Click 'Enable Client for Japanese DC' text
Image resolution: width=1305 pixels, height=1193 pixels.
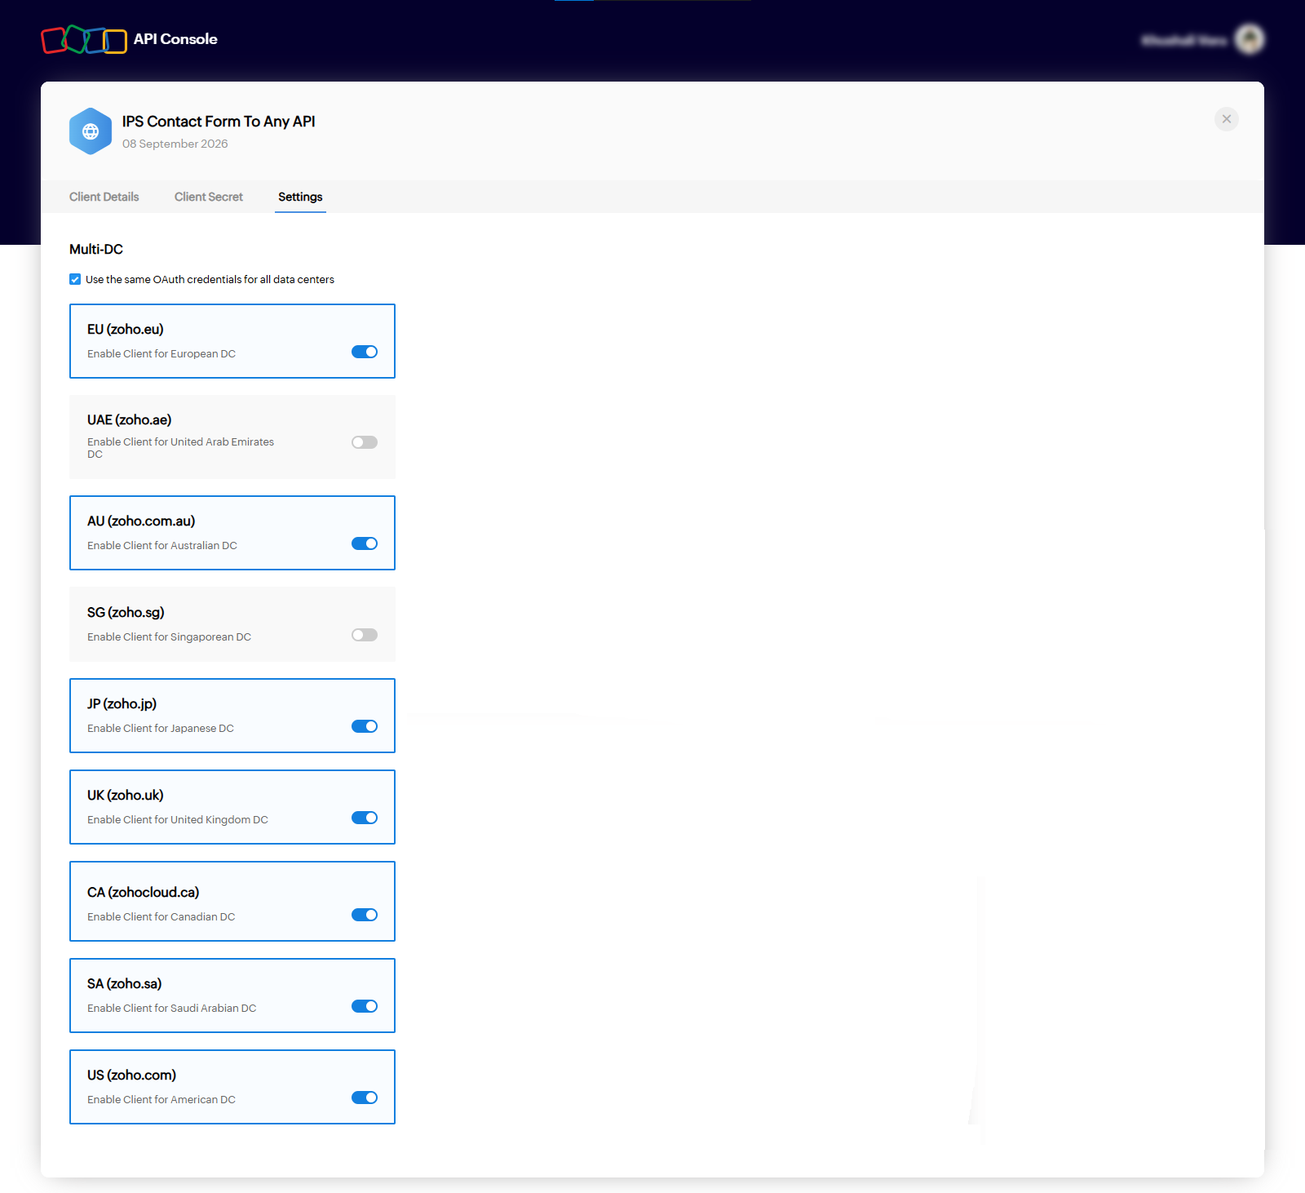point(161,728)
